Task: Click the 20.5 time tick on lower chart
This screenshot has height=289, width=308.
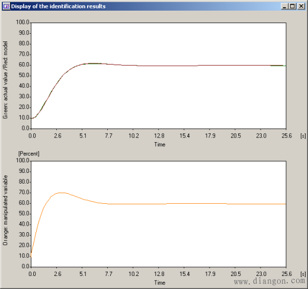Action: click(x=236, y=274)
